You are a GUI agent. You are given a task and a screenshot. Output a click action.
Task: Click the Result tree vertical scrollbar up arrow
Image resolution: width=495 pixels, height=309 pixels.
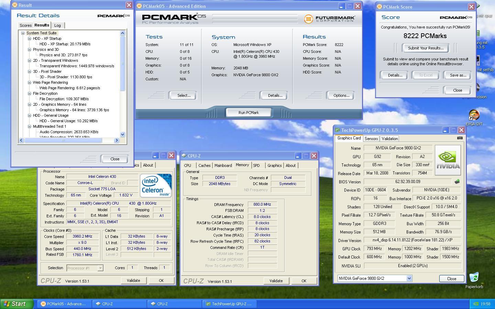[x=123, y=33]
